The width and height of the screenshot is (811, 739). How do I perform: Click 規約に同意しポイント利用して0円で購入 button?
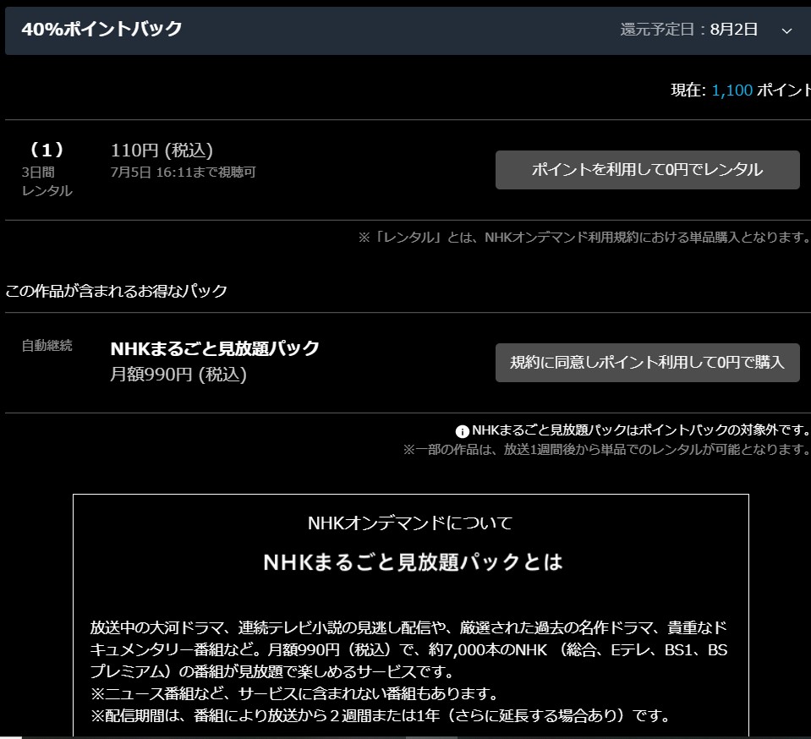point(647,363)
